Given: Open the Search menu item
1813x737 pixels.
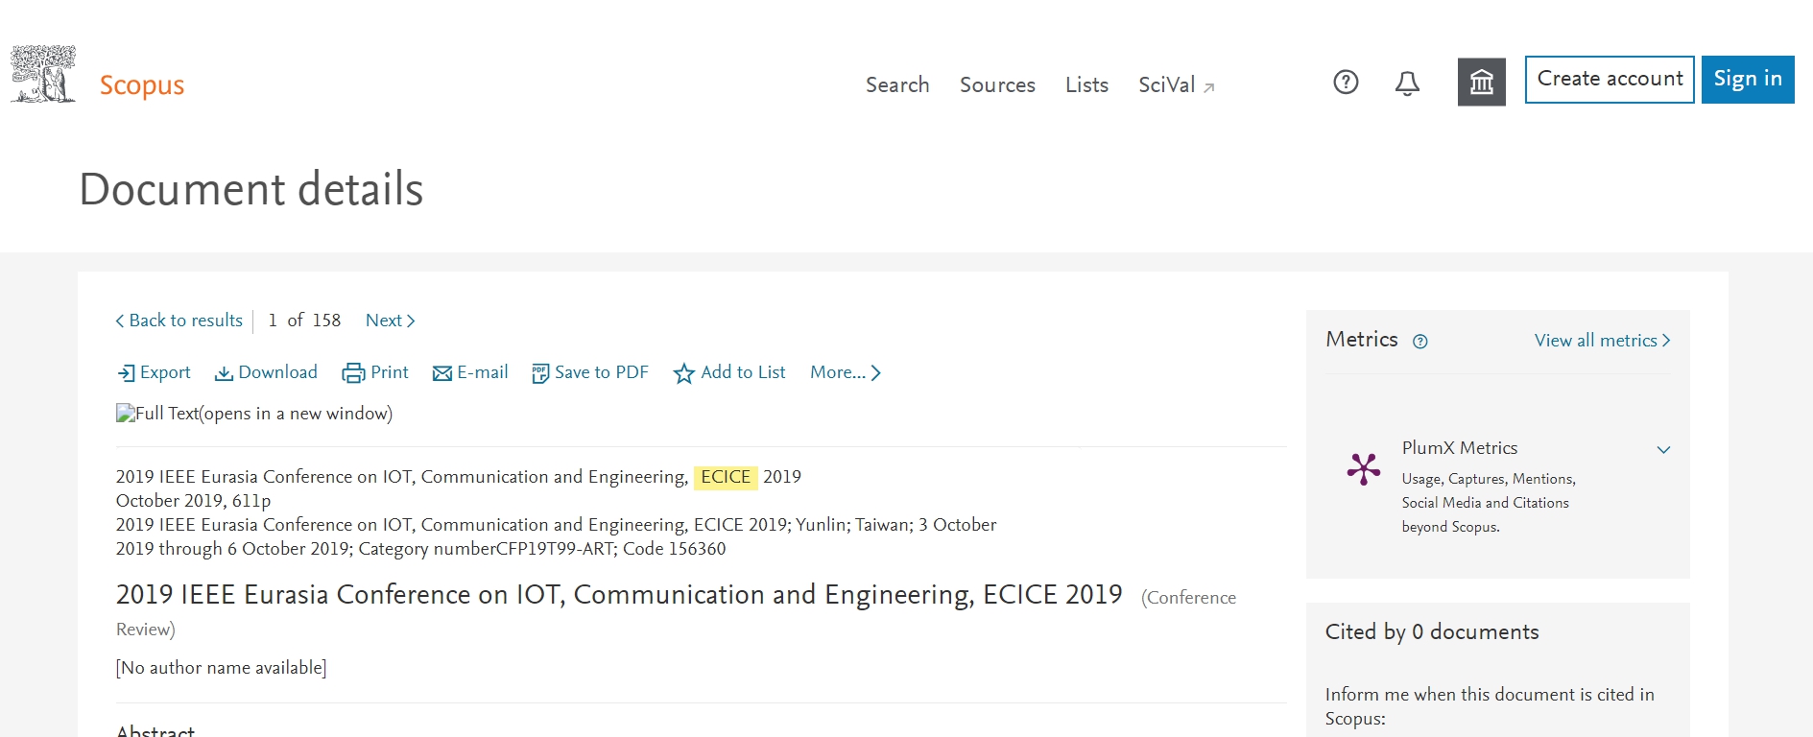Looking at the screenshot, I should [897, 84].
